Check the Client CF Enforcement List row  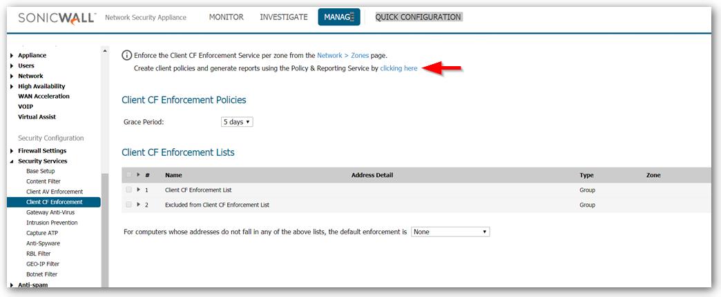(129, 190)
